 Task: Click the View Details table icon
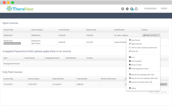pos(130,40)
